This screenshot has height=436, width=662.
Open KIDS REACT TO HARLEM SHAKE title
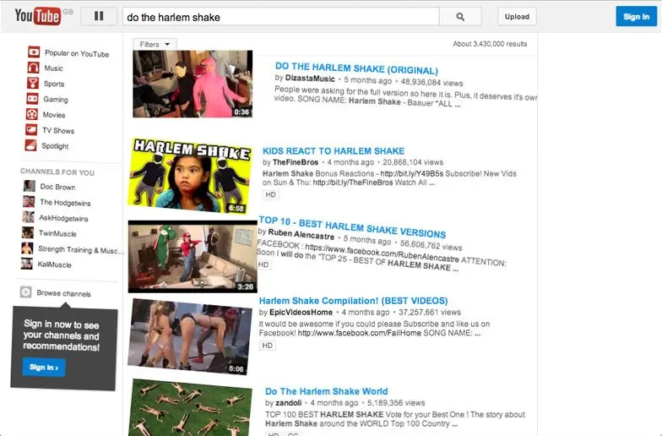tap(334, 150)
